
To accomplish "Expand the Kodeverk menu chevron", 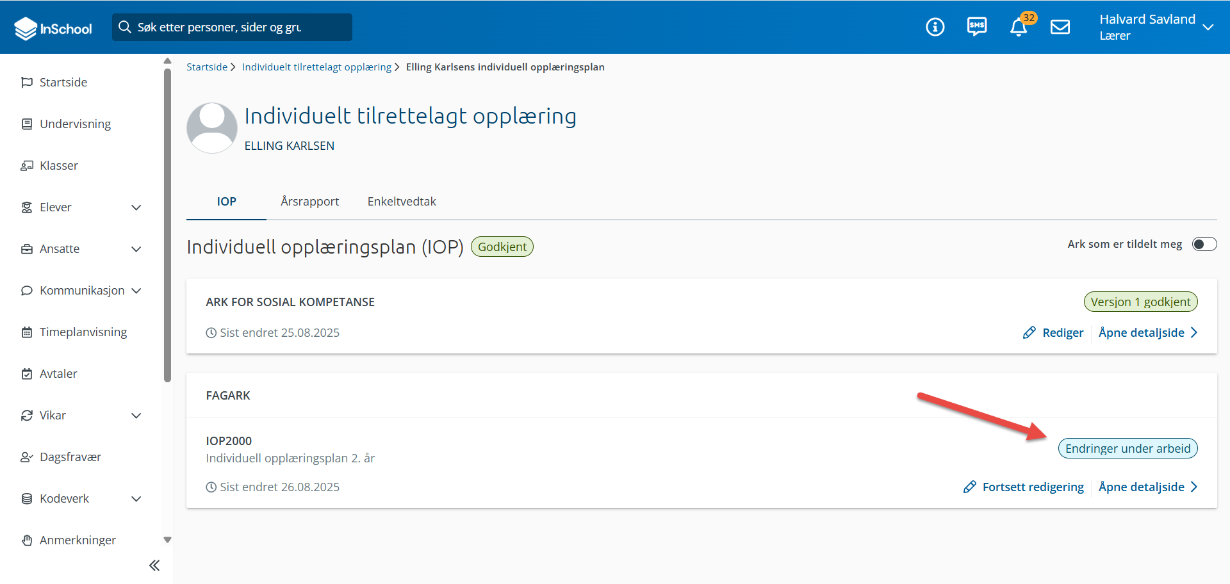I will (x=136, y=498).
